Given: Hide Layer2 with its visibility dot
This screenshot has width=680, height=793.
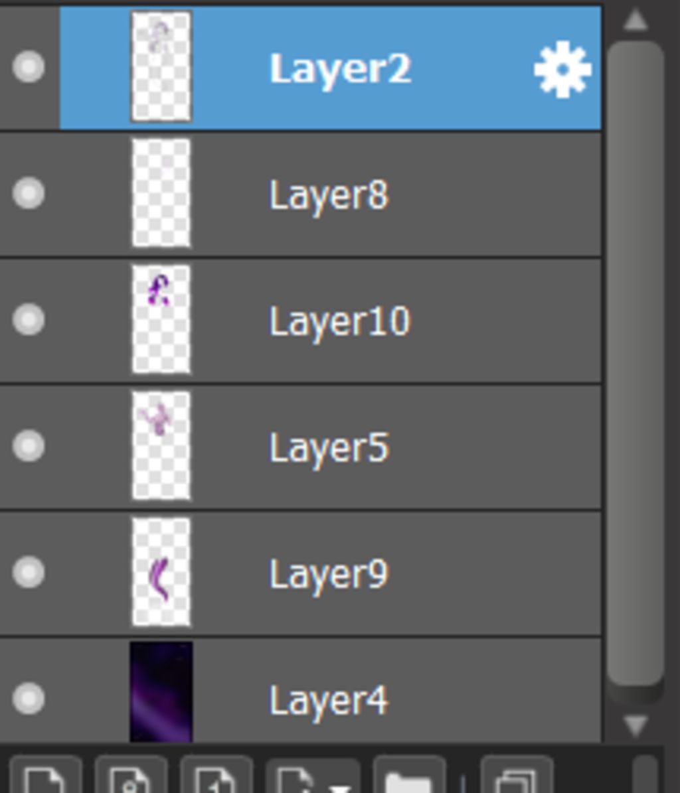Looking at the screenshot, I should pos(29,66).
